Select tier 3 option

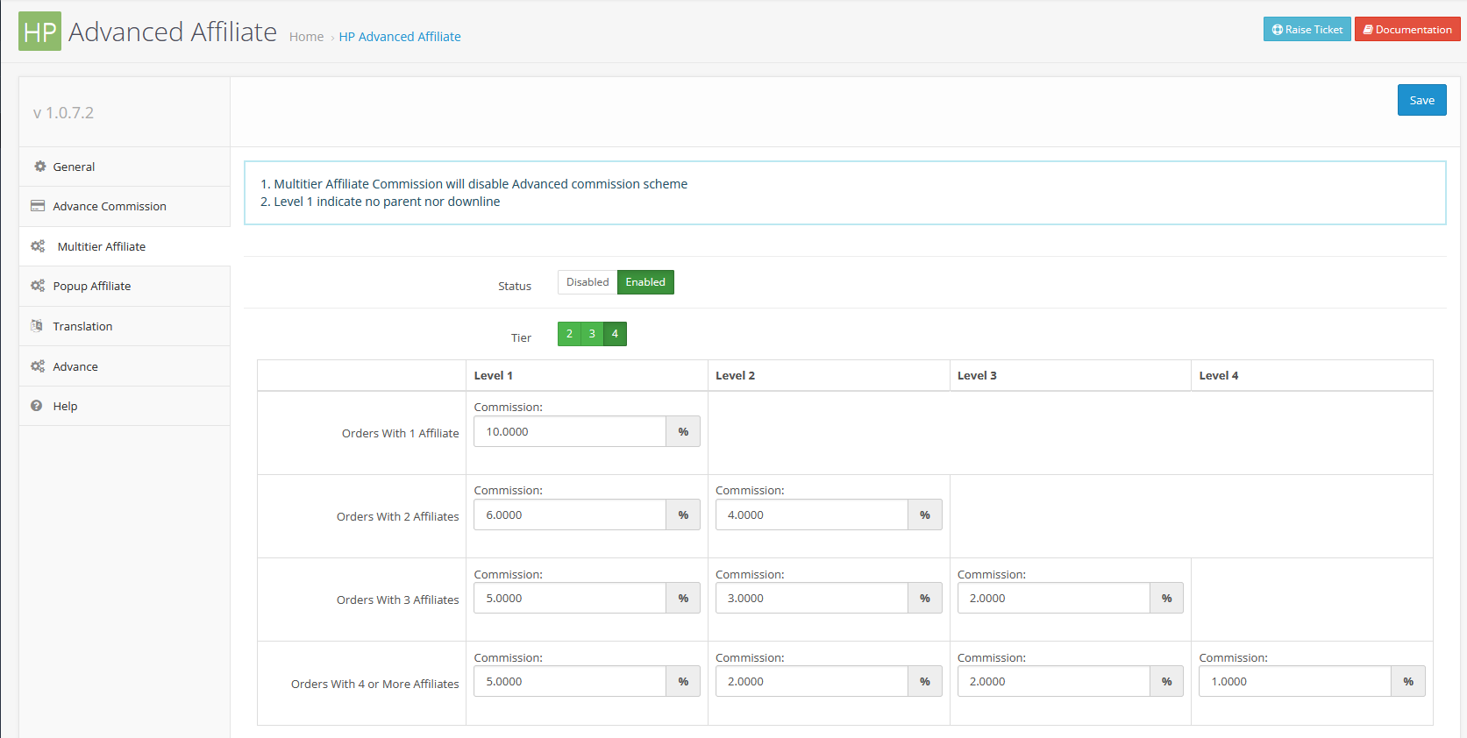592,334
